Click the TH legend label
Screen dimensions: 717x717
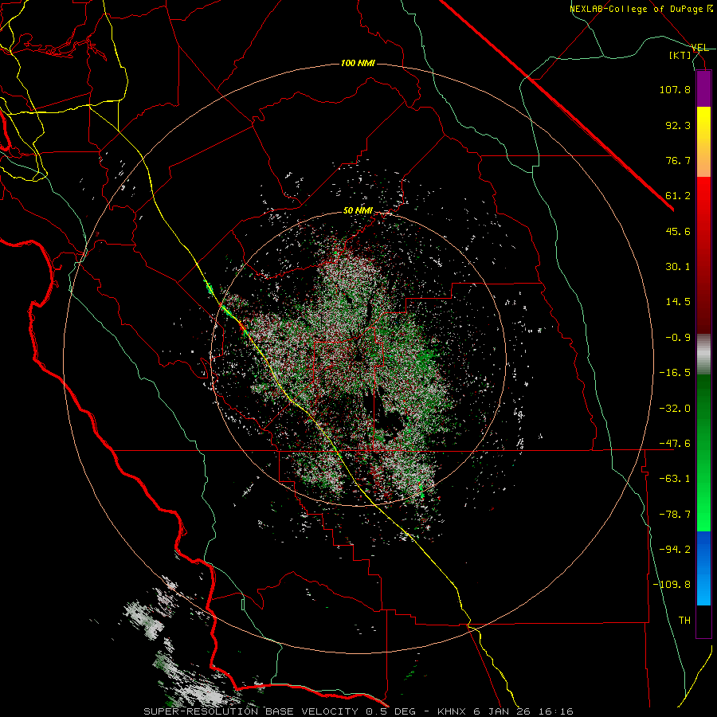684,620
